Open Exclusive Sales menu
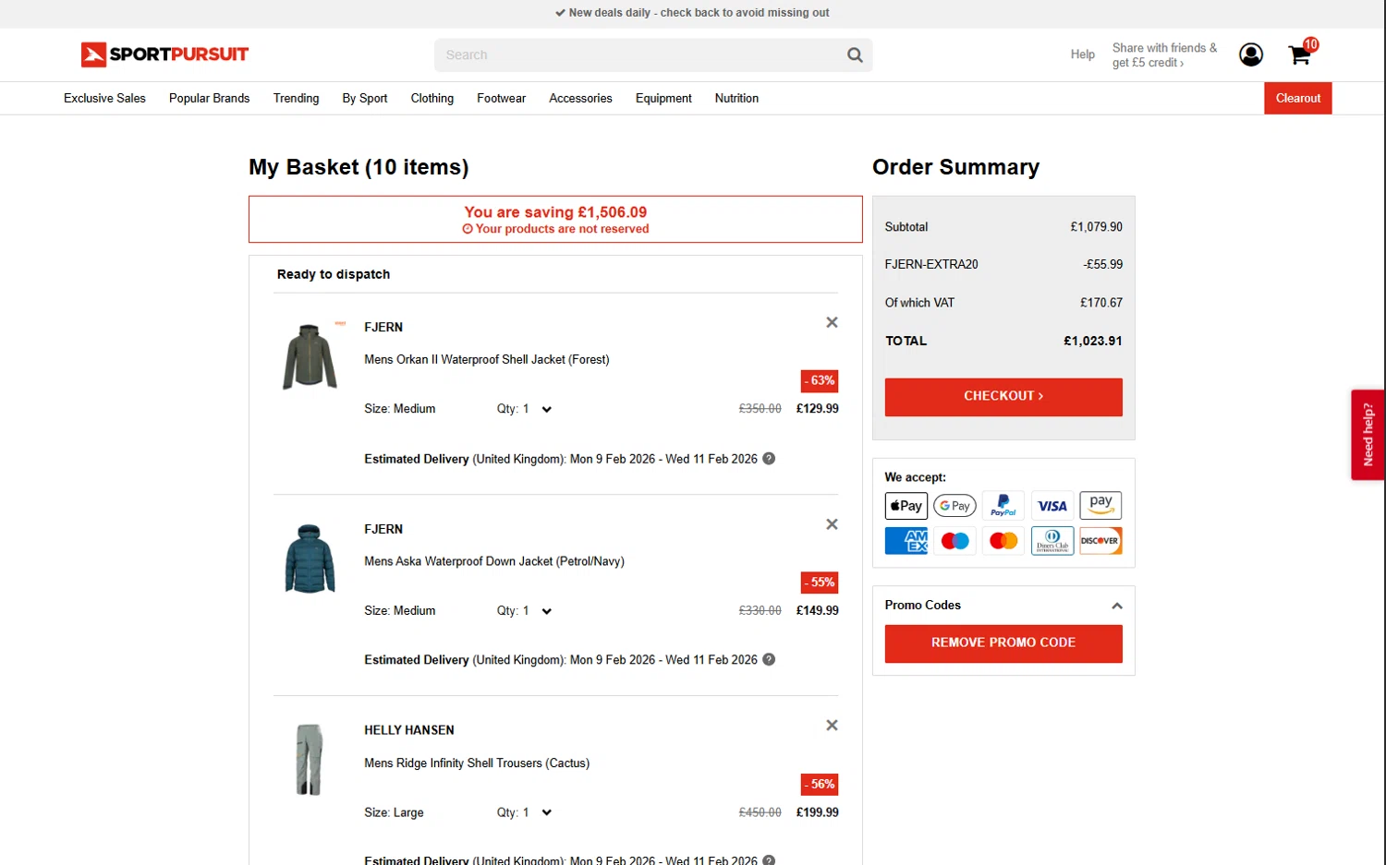 pos(104,98)
